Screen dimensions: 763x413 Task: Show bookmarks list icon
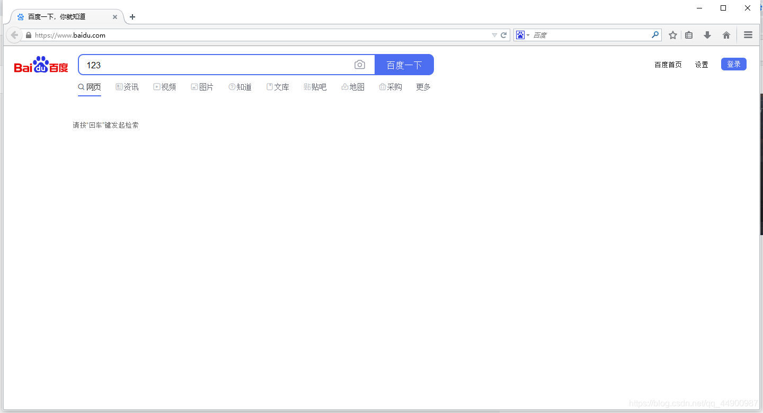click(x=689, y=35)
